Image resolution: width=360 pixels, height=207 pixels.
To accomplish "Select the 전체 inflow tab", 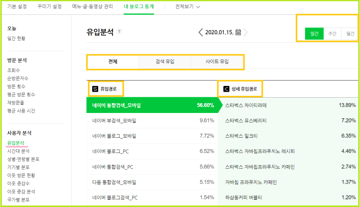I will point(113,62).
